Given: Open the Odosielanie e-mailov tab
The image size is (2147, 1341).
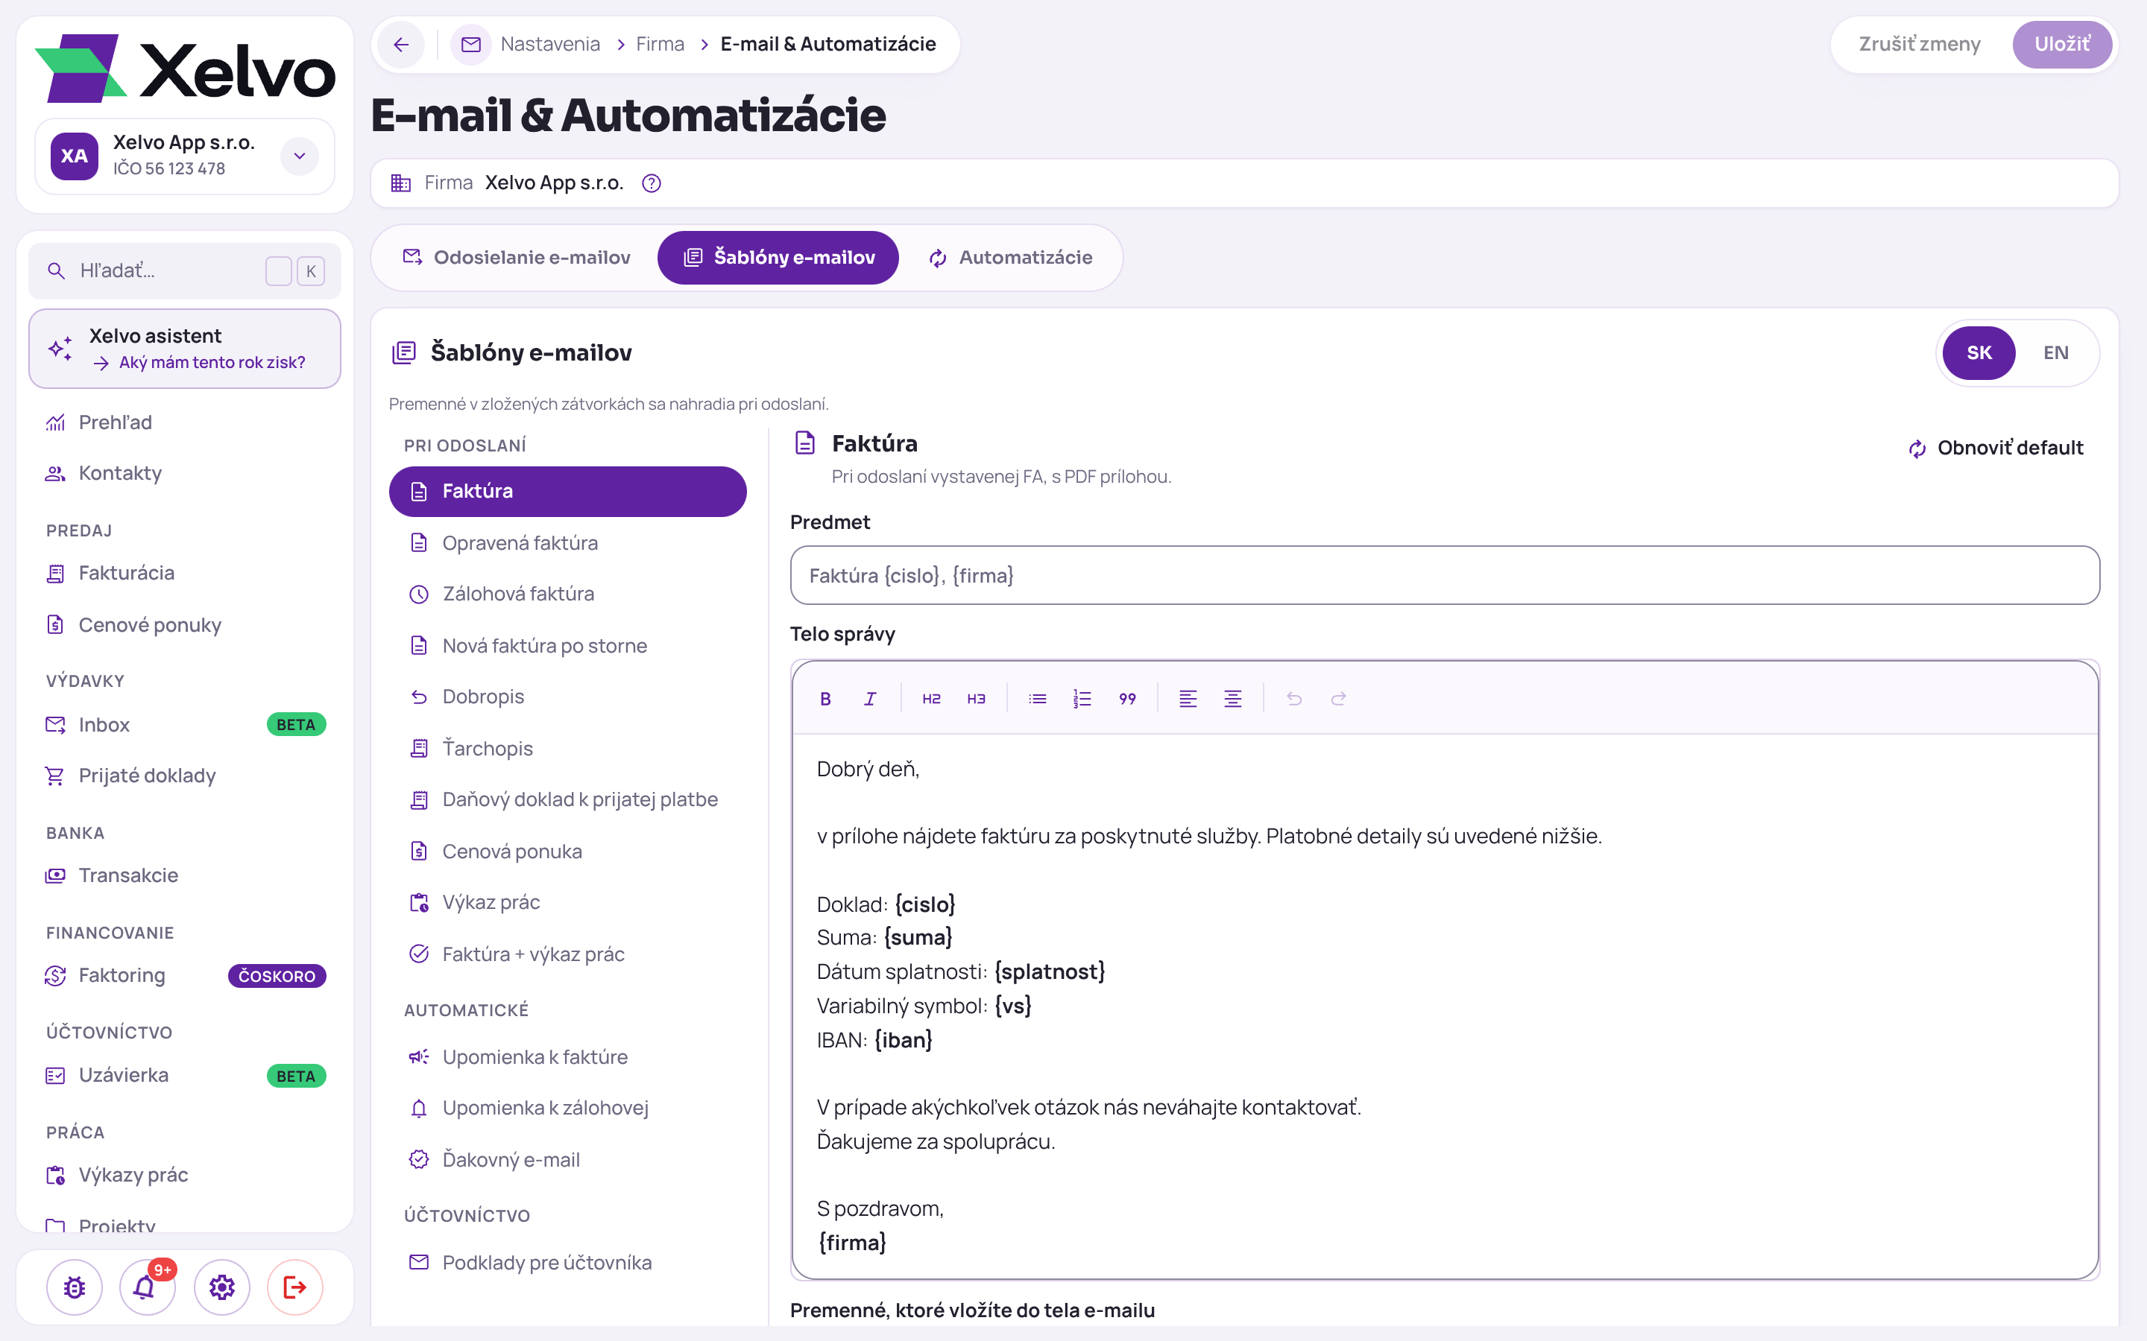Looking at the screenshot, I should pyautogui.click(x=517, y=257).
